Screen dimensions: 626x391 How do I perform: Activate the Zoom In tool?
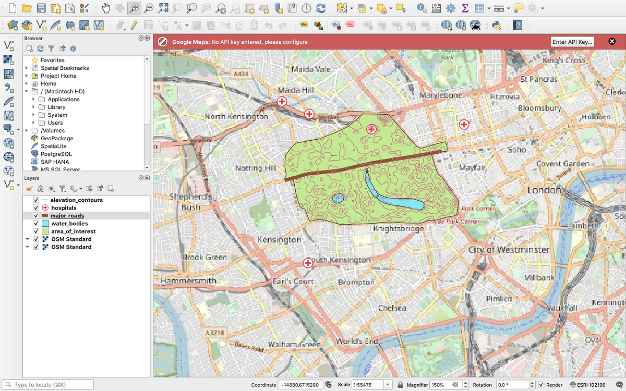point(136,8)
